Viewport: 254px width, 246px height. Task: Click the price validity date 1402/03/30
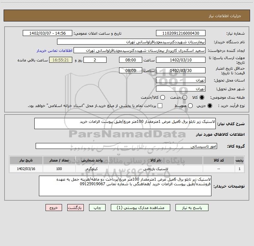coord(181,71)
